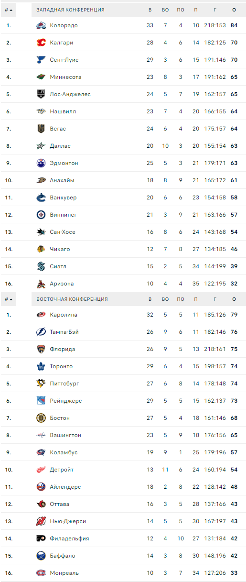This screenshot has width=246, height=582.
Task: Click the Seattle Kraken logo icon
Action: [41, 266]
